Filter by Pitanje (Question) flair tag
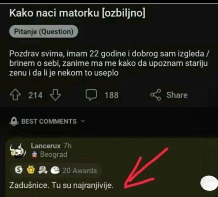This screenshot has width=218, height=197. click(x=44, y=31)
